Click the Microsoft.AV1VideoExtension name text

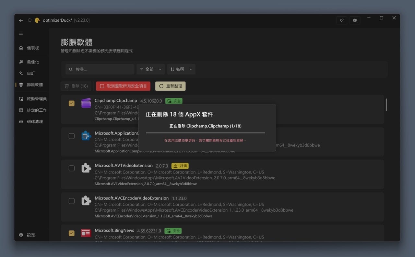(x=124, y=165)
